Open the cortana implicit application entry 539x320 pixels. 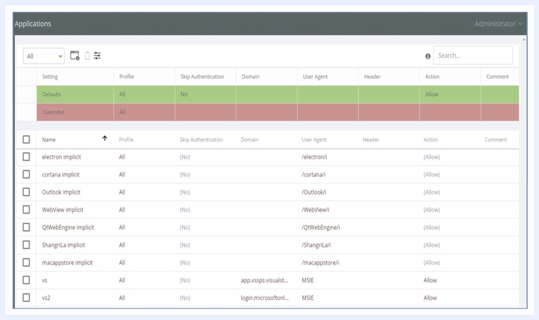click(61, 174)
